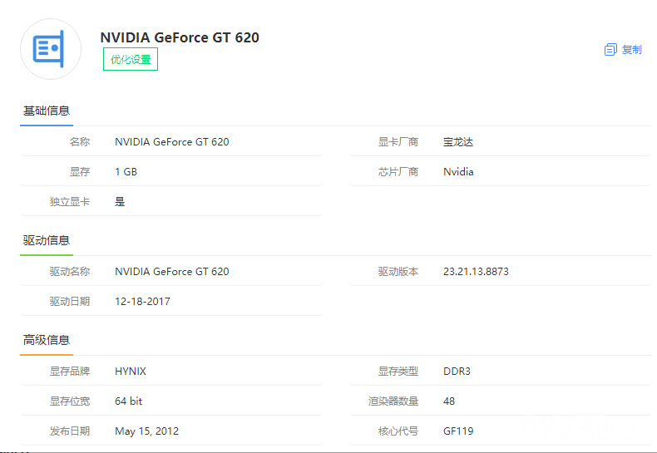Click the graphics card icon
The image size is (657, 453).
(x=50, y=49)
